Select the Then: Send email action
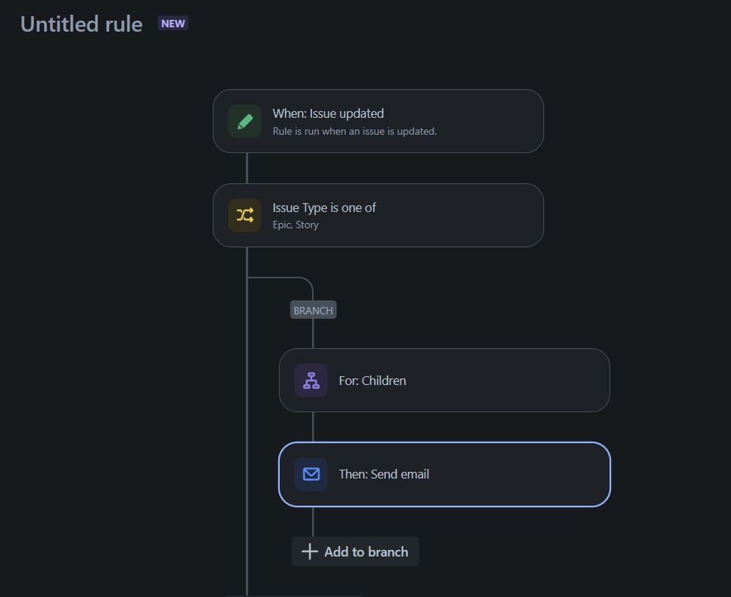The width and height of the screenshot is (731, 597). [x=445, y=474]
